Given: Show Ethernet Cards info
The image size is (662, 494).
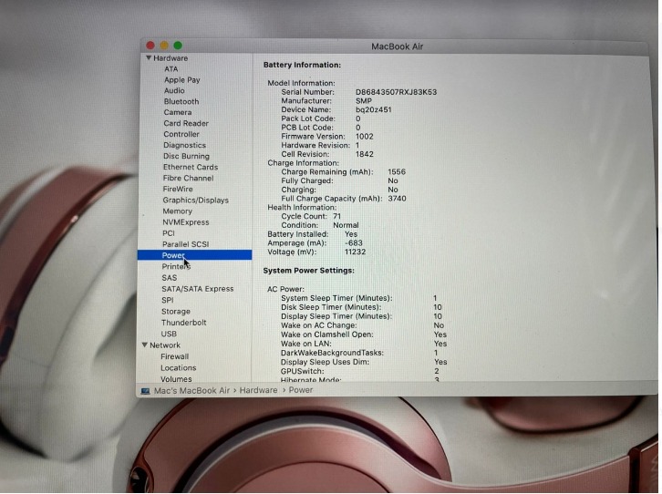Looking at the screenshot, I should click(x=191, y=167).
